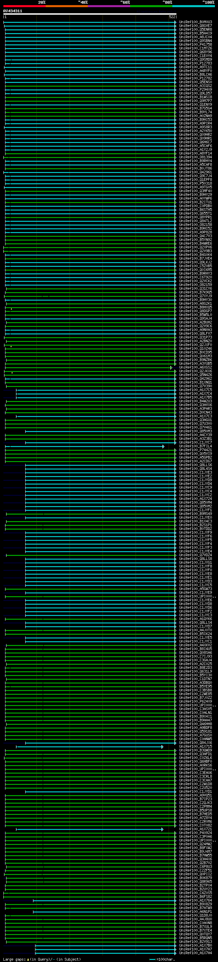Select hit UniRef100_A9TC11
Viewport: 218px width, 962px height.
pos(195,67)
